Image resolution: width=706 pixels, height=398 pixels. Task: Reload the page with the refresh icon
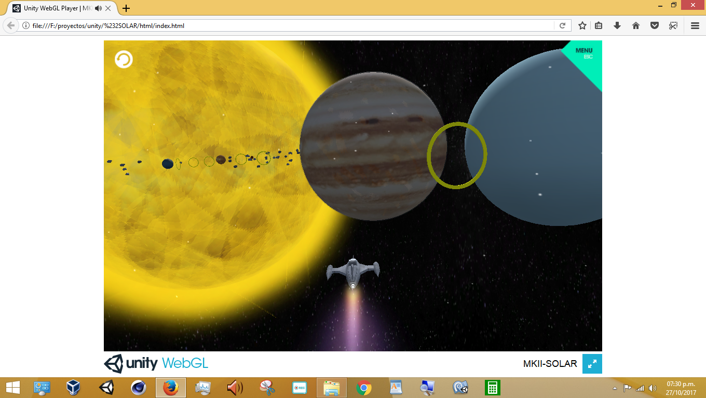pyautogui.click(x=563, y=25)
